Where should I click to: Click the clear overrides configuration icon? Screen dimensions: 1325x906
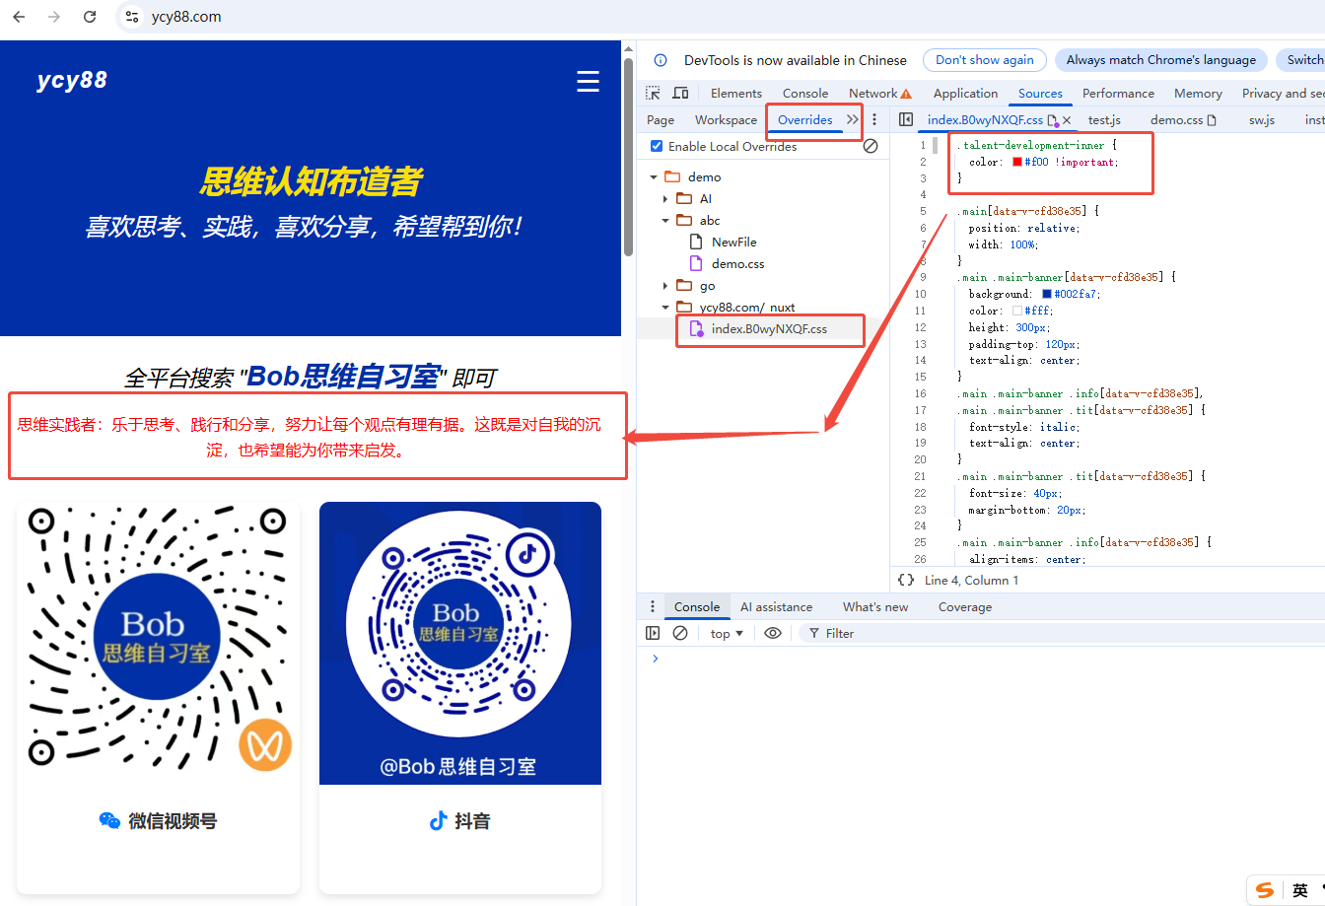tap(871, 146)
